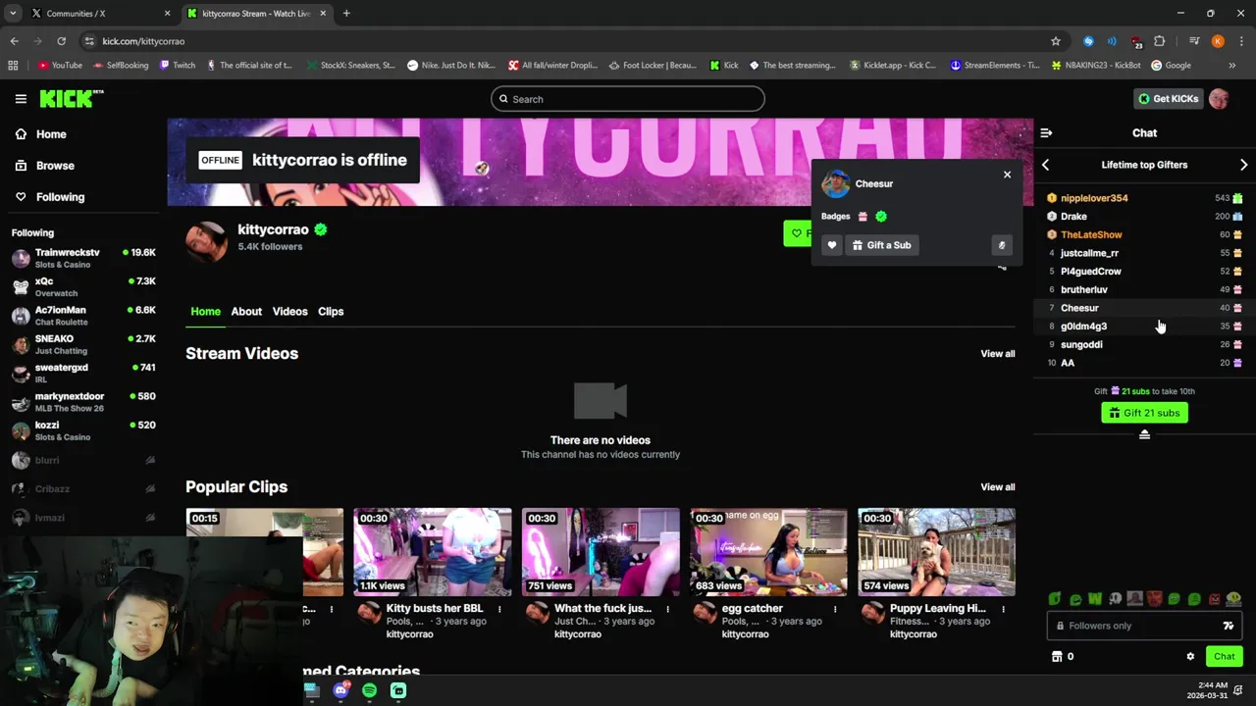Viewport: 1256px width, 706px height.
Task: Reload the page
Action: pyautogui.click(x=61, y=41)
